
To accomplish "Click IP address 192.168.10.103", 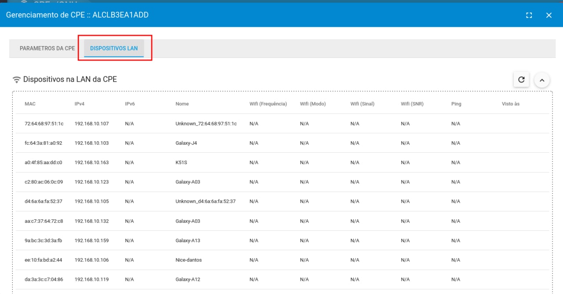I will (92, 143).
